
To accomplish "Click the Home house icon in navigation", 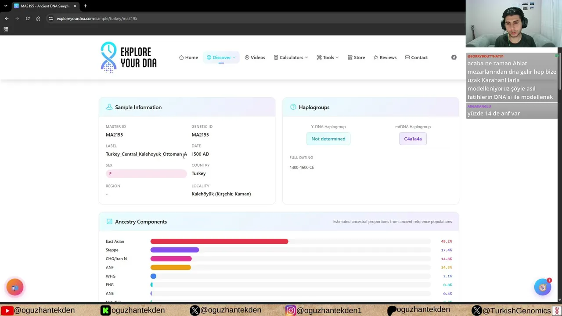I will (181, 57).
